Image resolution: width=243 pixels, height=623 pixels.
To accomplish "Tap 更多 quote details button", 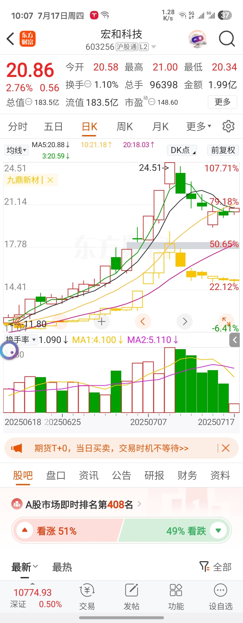I will [x=223, y=102].
